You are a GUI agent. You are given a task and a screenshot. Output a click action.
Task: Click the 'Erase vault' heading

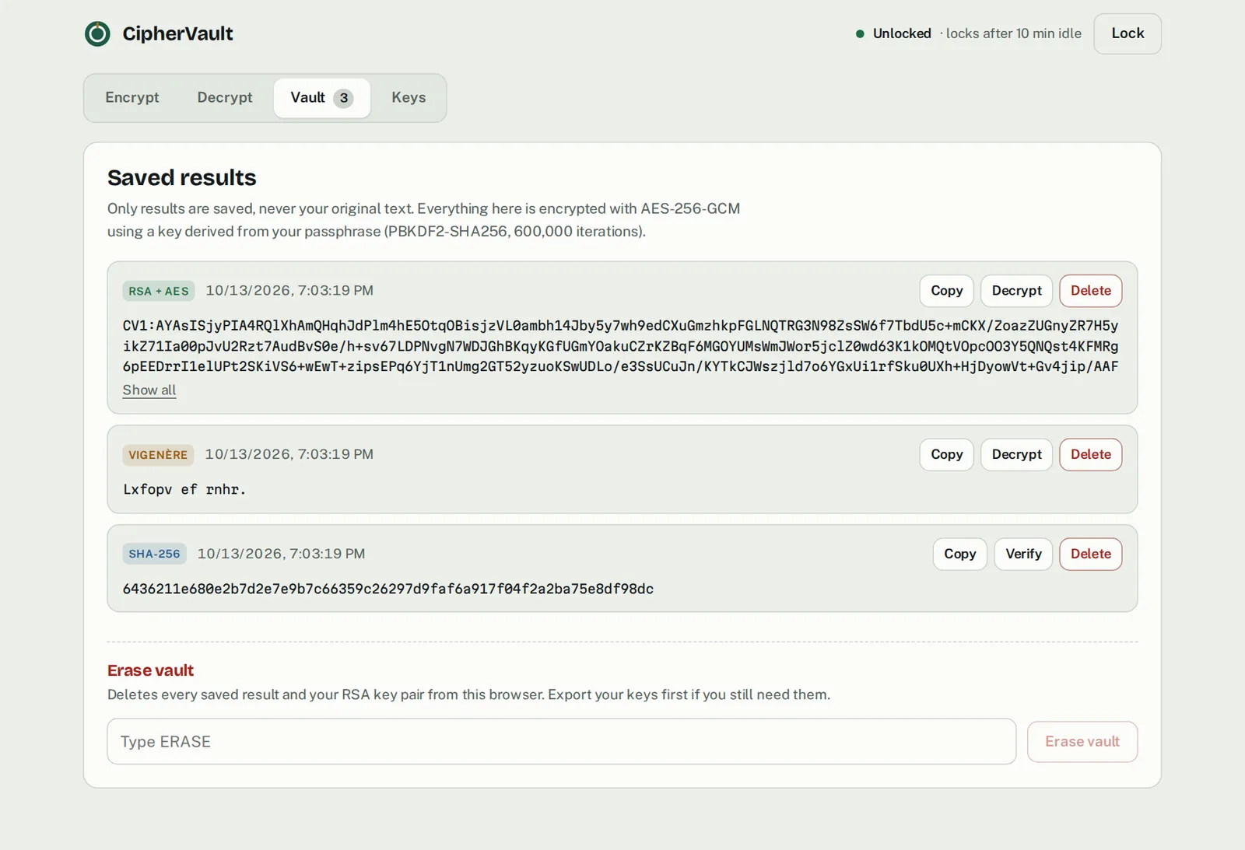pyautogui.click(x=150, y=670)
